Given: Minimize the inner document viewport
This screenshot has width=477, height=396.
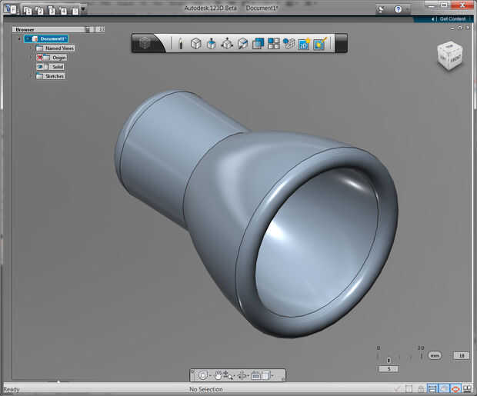Looking at the screenshot, I should point(452,28).
